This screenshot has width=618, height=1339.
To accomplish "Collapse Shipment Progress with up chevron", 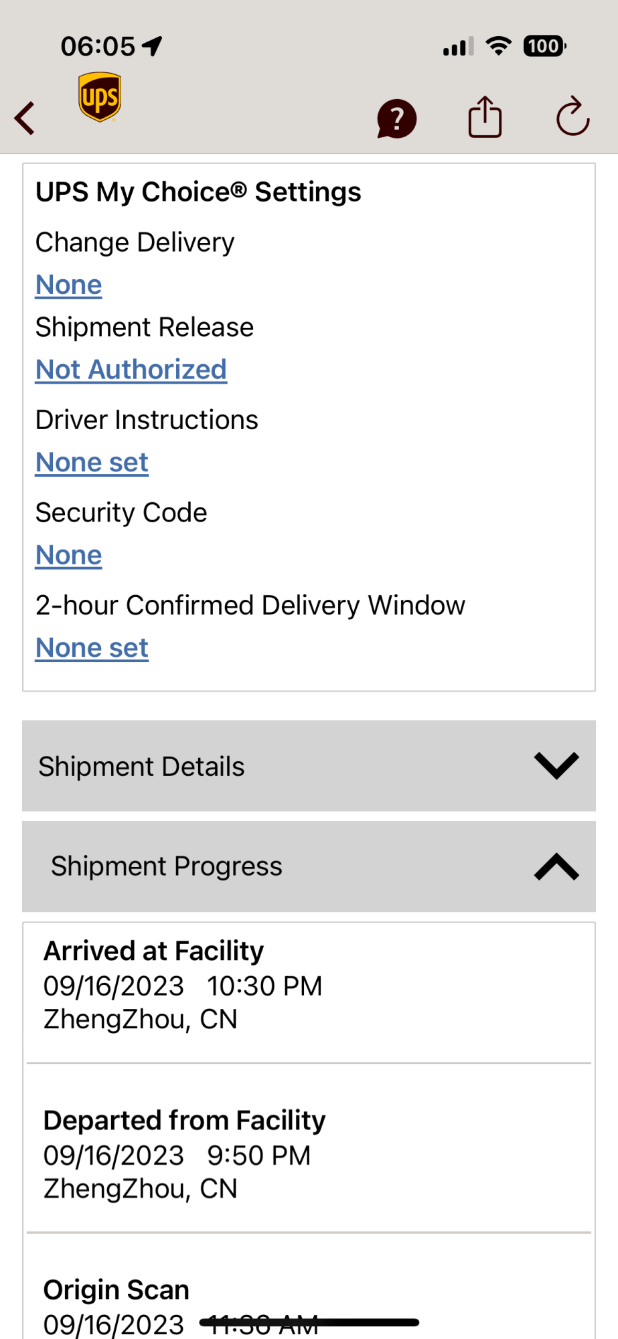I will point(556,866).
